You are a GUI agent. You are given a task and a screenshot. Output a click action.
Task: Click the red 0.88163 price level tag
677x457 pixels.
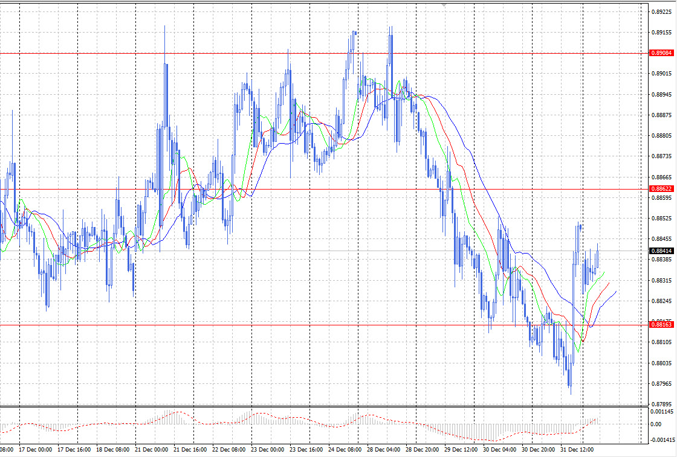(x=661, y=325)
